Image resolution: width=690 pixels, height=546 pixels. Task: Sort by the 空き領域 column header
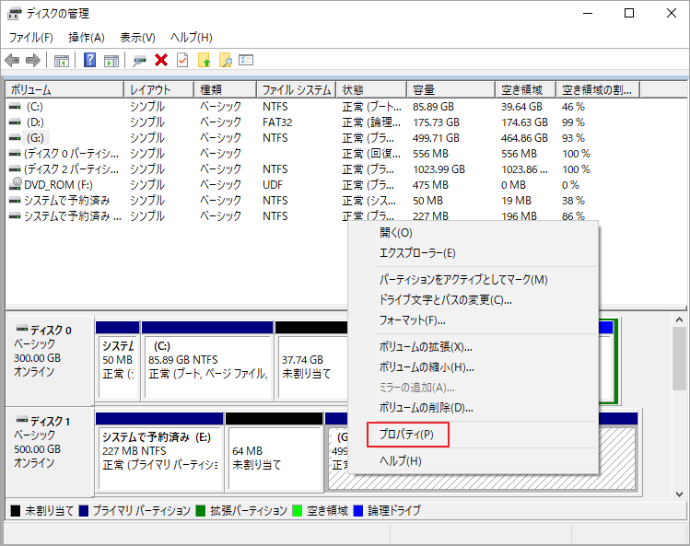tap(525, 89)
